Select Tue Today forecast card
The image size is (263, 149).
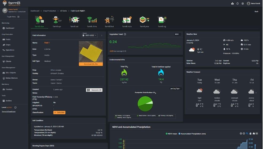[x=200, y=93]
